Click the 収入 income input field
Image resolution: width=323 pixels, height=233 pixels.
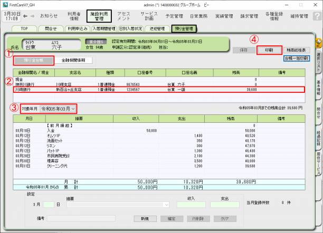pos(188,204)
